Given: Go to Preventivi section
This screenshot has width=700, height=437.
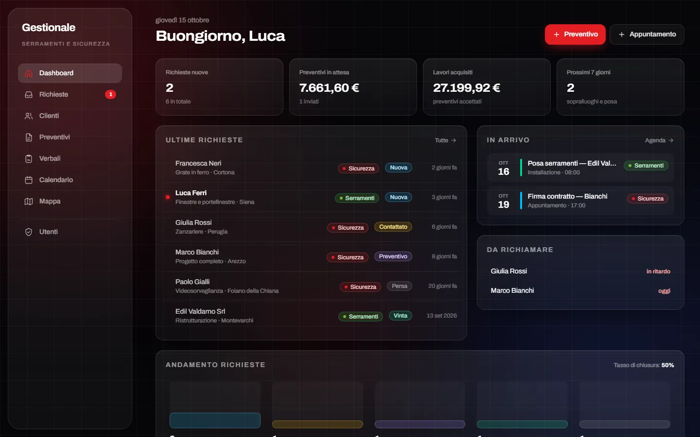Looking at the screenshot, I should tap(70, 137).
